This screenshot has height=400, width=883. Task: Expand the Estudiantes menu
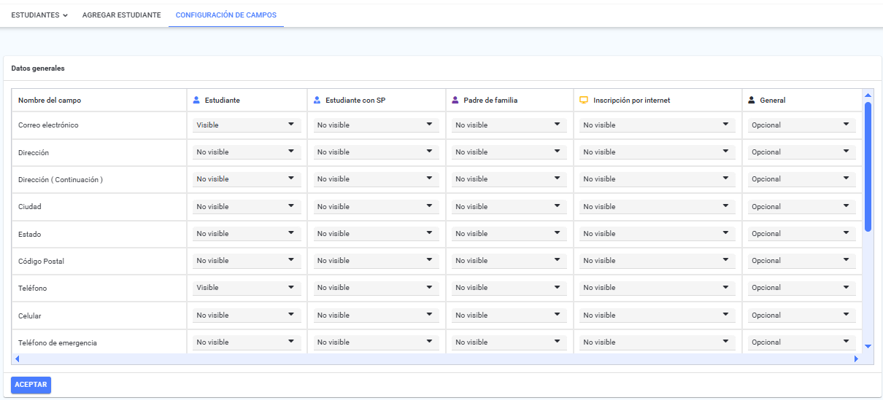click(39, 15)
